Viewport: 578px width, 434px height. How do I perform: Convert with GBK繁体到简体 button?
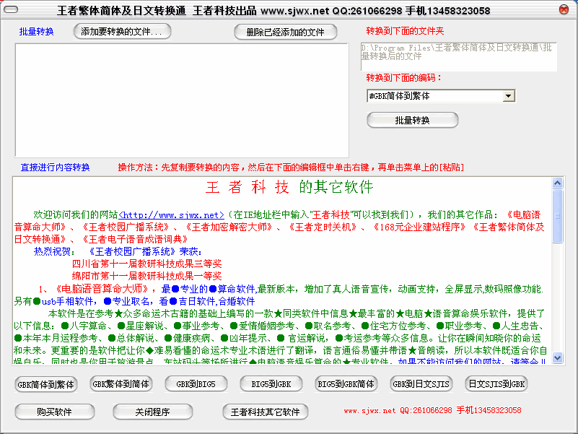click(121, 384)
